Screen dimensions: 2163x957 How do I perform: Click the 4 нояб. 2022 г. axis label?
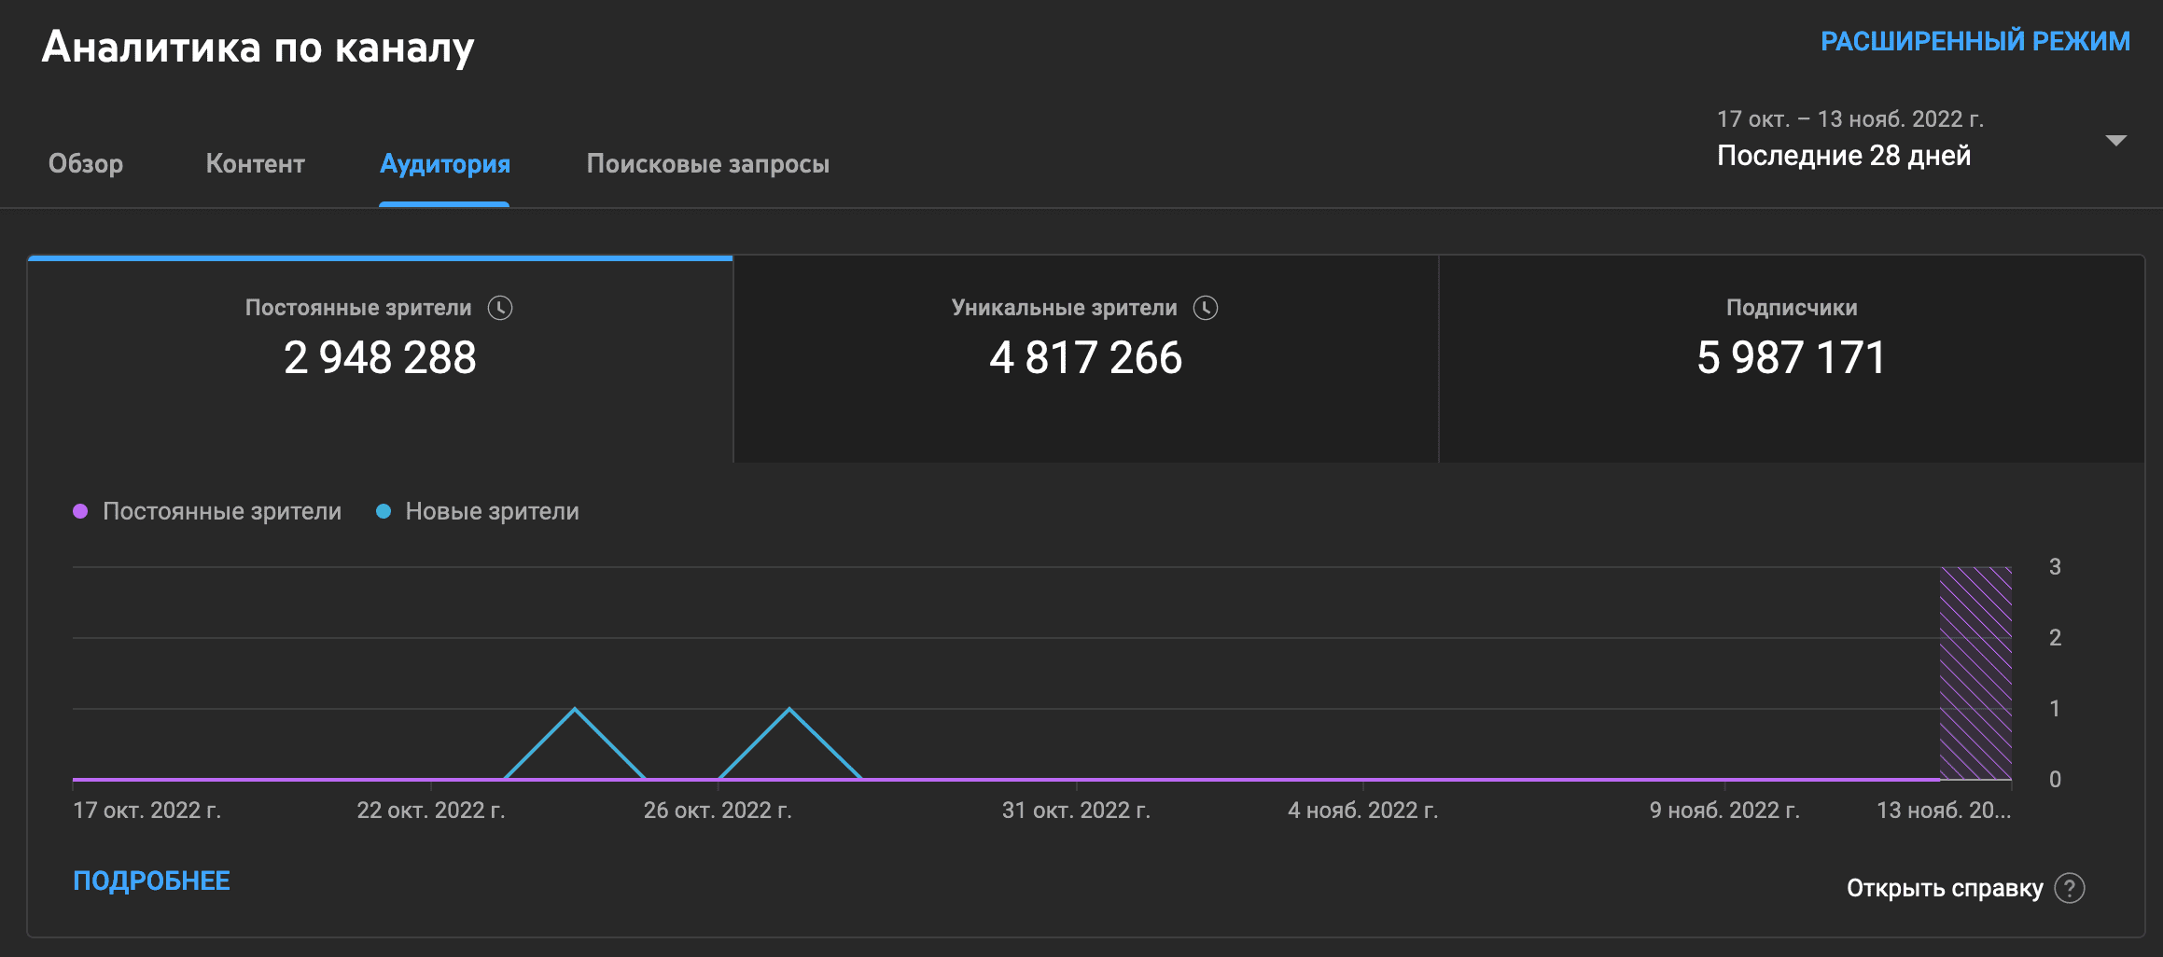coord(1363,810)
